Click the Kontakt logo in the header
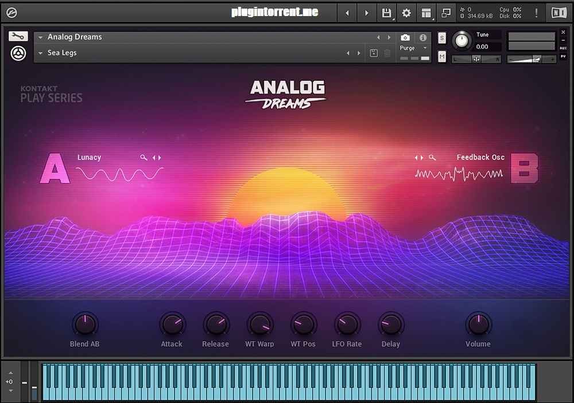574x403 pixels. (11, 13)
